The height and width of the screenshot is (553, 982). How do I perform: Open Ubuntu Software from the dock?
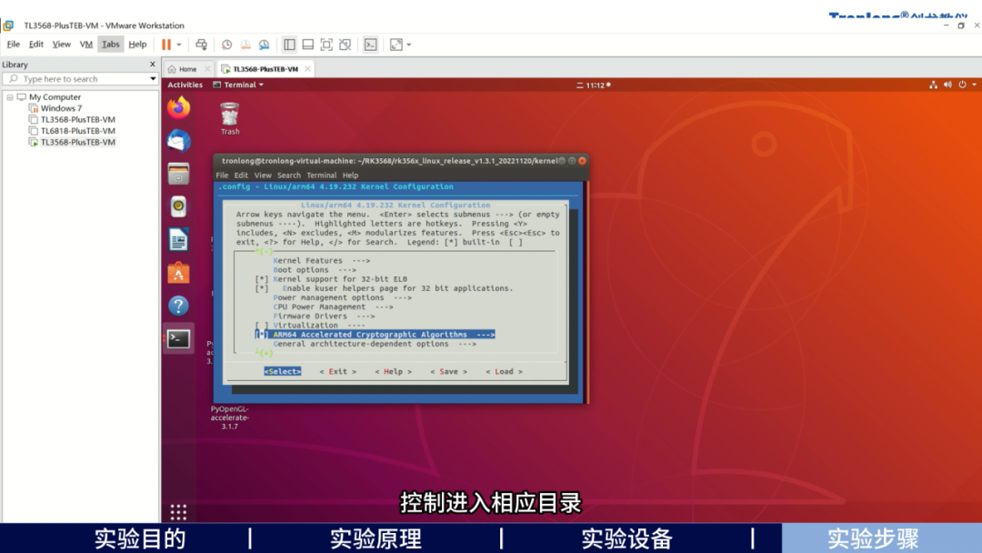tap(178, 270)
